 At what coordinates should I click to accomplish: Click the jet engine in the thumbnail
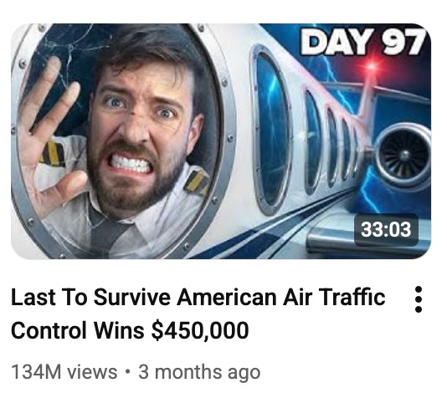pyautogui.click(x=403, y=156)
